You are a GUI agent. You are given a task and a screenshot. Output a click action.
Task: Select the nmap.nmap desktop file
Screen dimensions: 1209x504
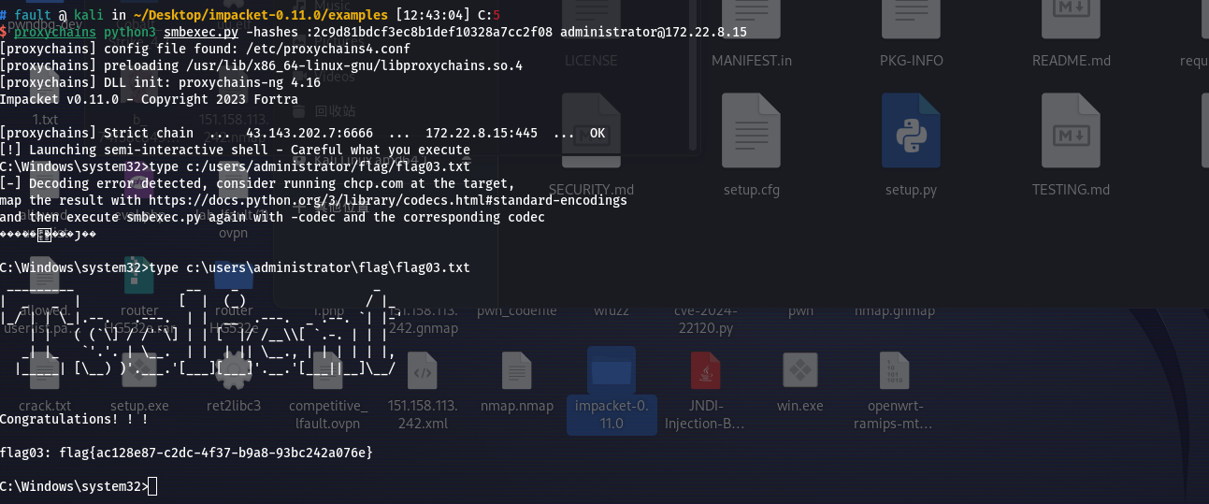click(517, 370)
